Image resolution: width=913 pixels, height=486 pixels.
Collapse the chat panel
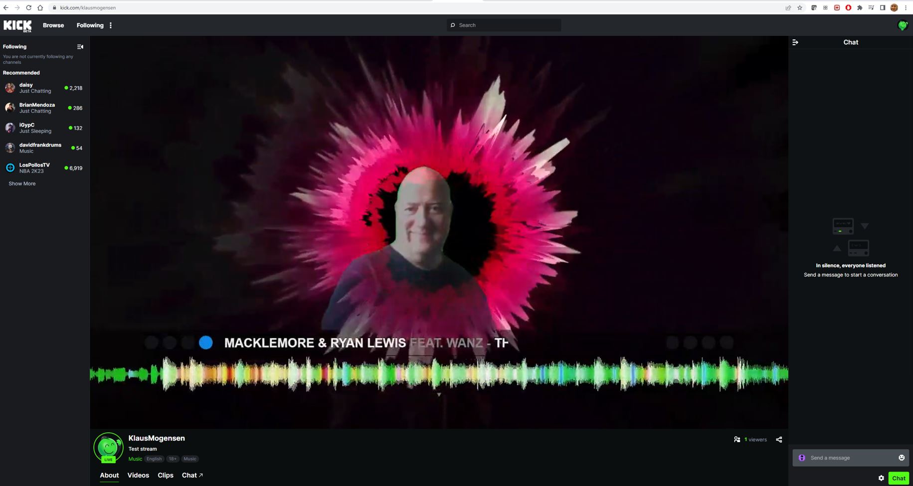pyautogui.click(x=795, y=42)
